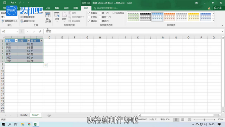
Task: Click the Undo arrow icon
Action: [x=12, y=2]
